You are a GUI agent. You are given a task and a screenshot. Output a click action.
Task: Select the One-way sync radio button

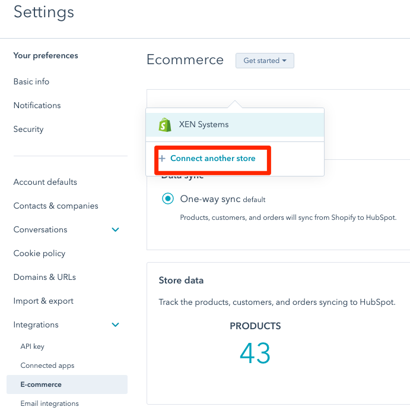pos(168,199)
